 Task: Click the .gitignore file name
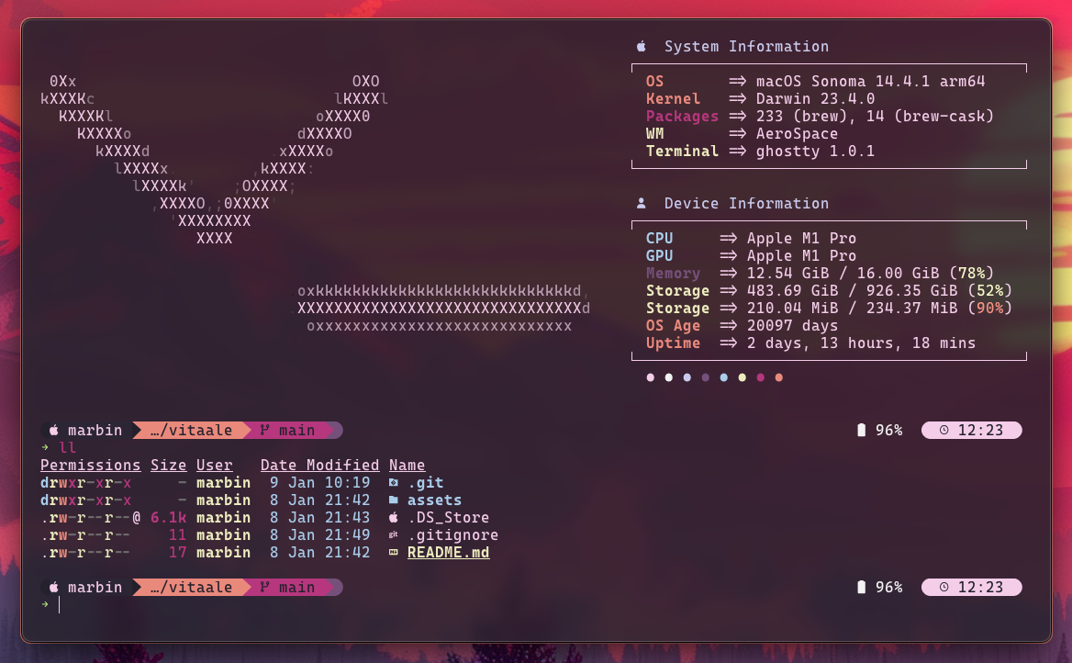tap(452, 535)
